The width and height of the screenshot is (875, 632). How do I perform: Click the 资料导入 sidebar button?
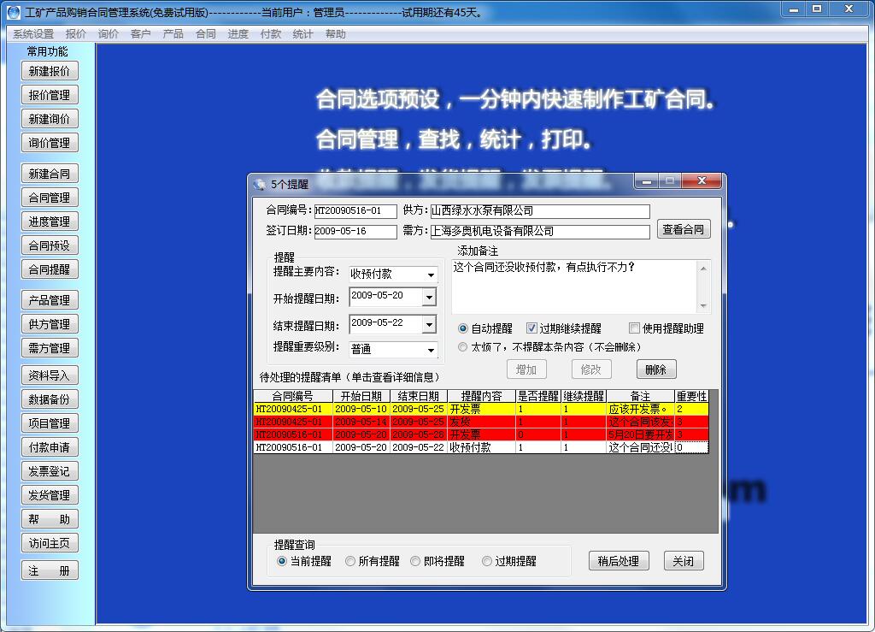[x=50, y=375]
